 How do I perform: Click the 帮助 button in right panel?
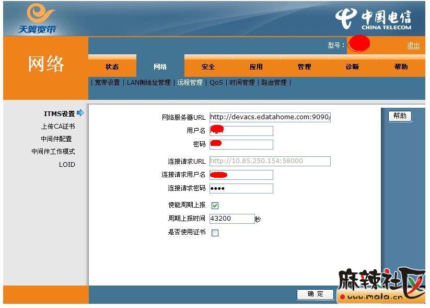coord(400,116)
